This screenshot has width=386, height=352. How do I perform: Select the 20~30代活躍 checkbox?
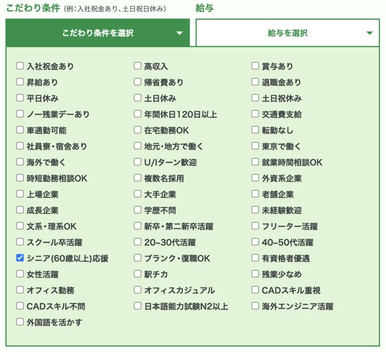point(138,242)
